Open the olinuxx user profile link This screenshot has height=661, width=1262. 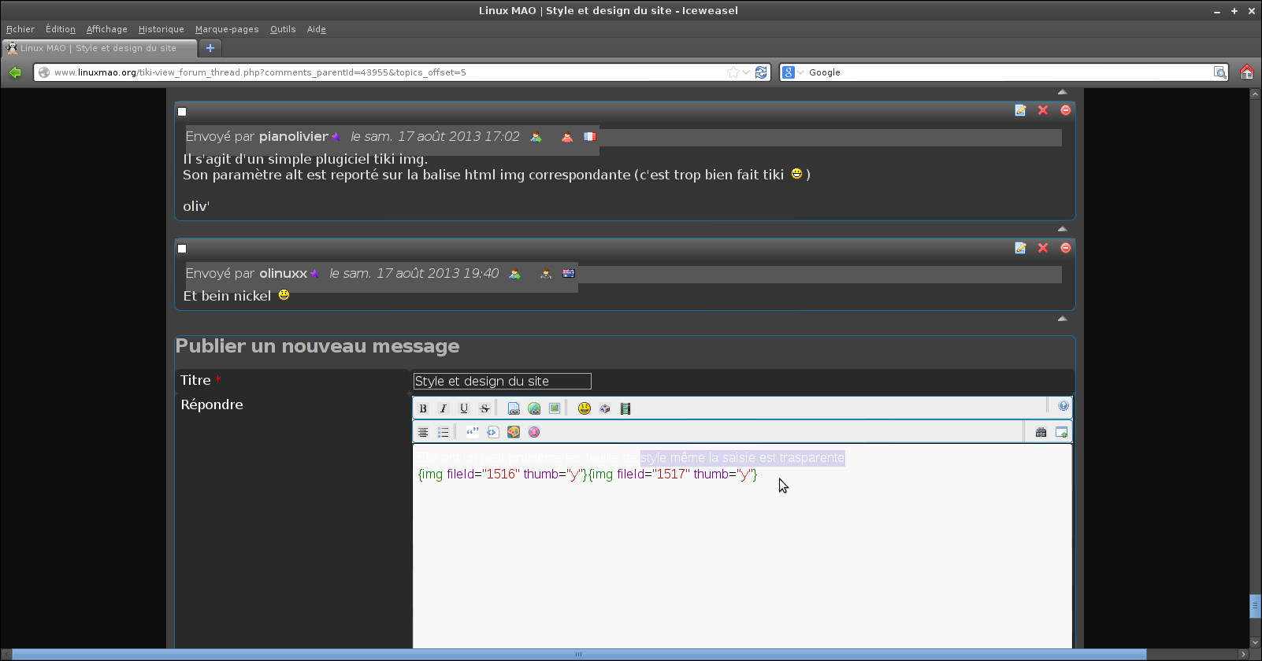click(x=283, y=273)
